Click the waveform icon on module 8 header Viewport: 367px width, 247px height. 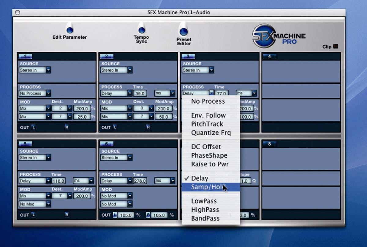click(x=271, y=144)
